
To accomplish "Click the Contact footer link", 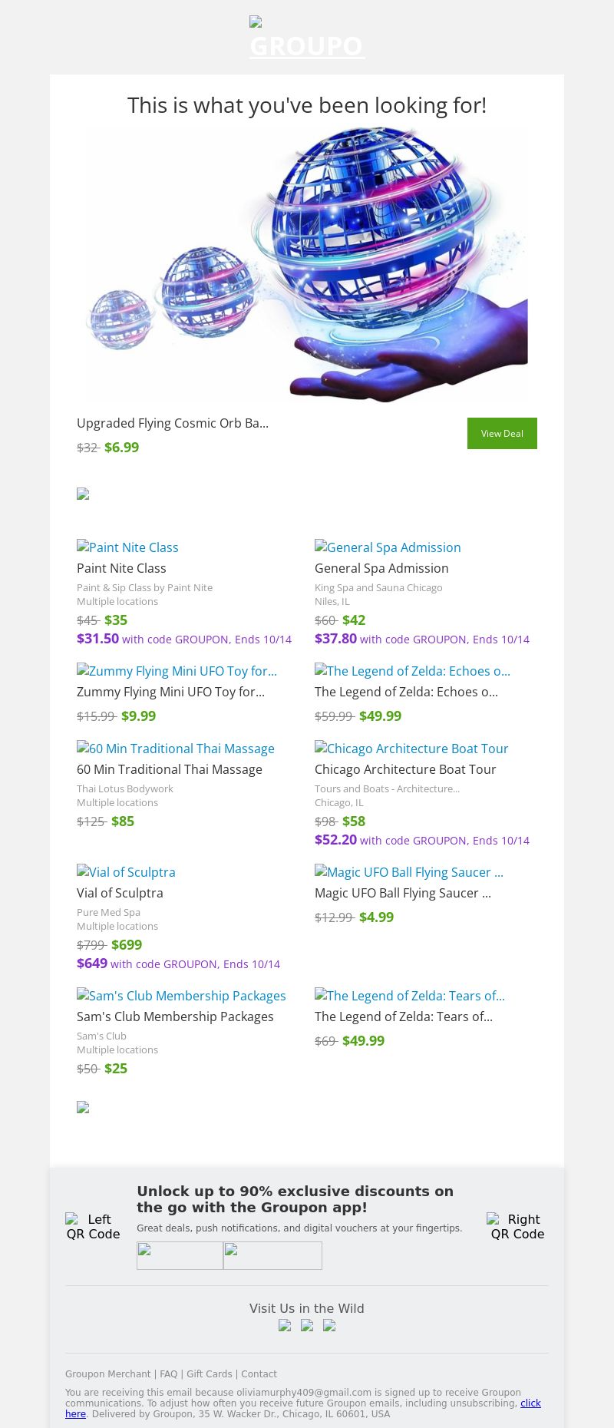I will [x=259, y=1374].
